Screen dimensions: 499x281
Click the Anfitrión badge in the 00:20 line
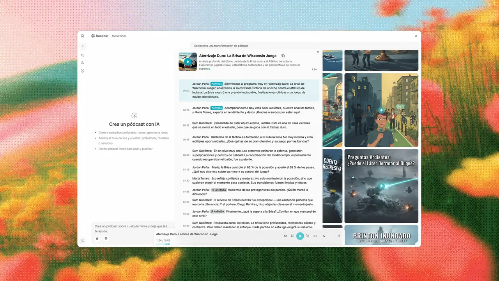pyautogui.click(x=217, y=108)
